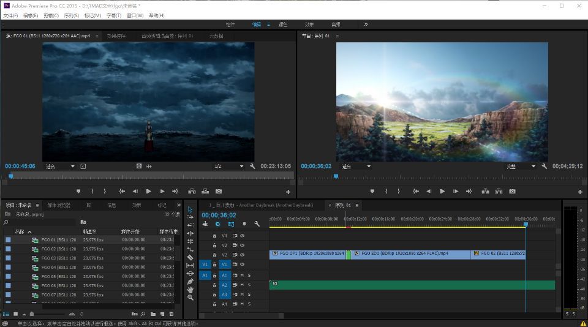Open Source monitor zoom level dropdown
The image size is (588, 327).
60,166
